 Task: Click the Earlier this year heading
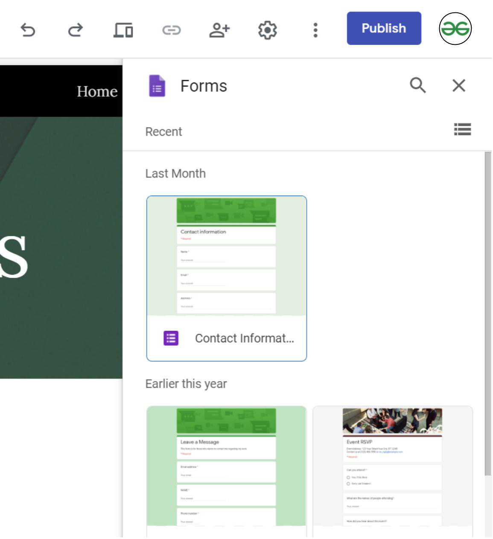[x=186, y=384]
